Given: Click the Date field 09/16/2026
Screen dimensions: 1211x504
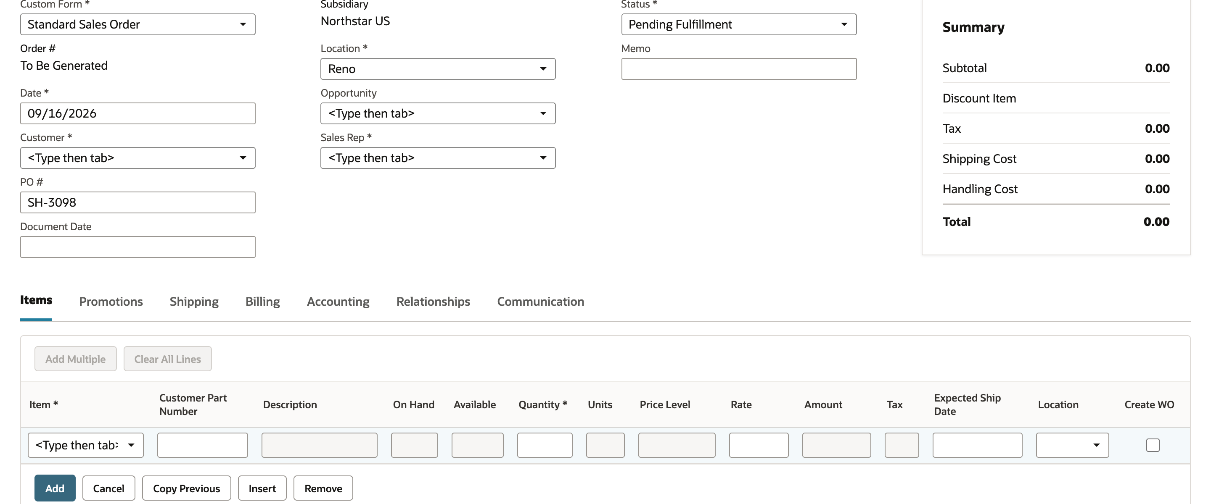Looking at the screenshot, I should [137, 114].
